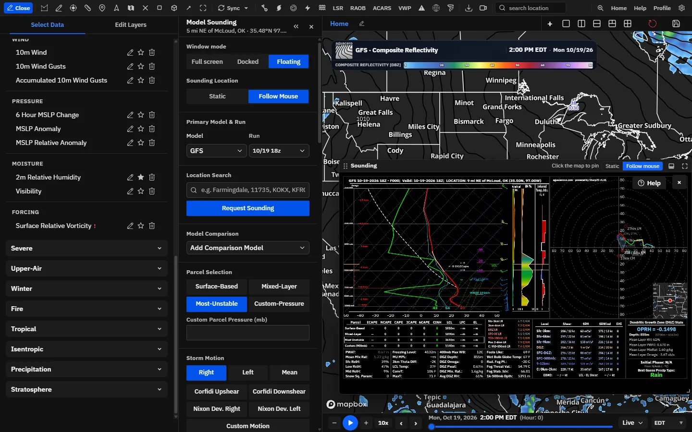Click the Location Search input field
The width and height of the screenshot is (692, 432).
(x=248, y=190)
